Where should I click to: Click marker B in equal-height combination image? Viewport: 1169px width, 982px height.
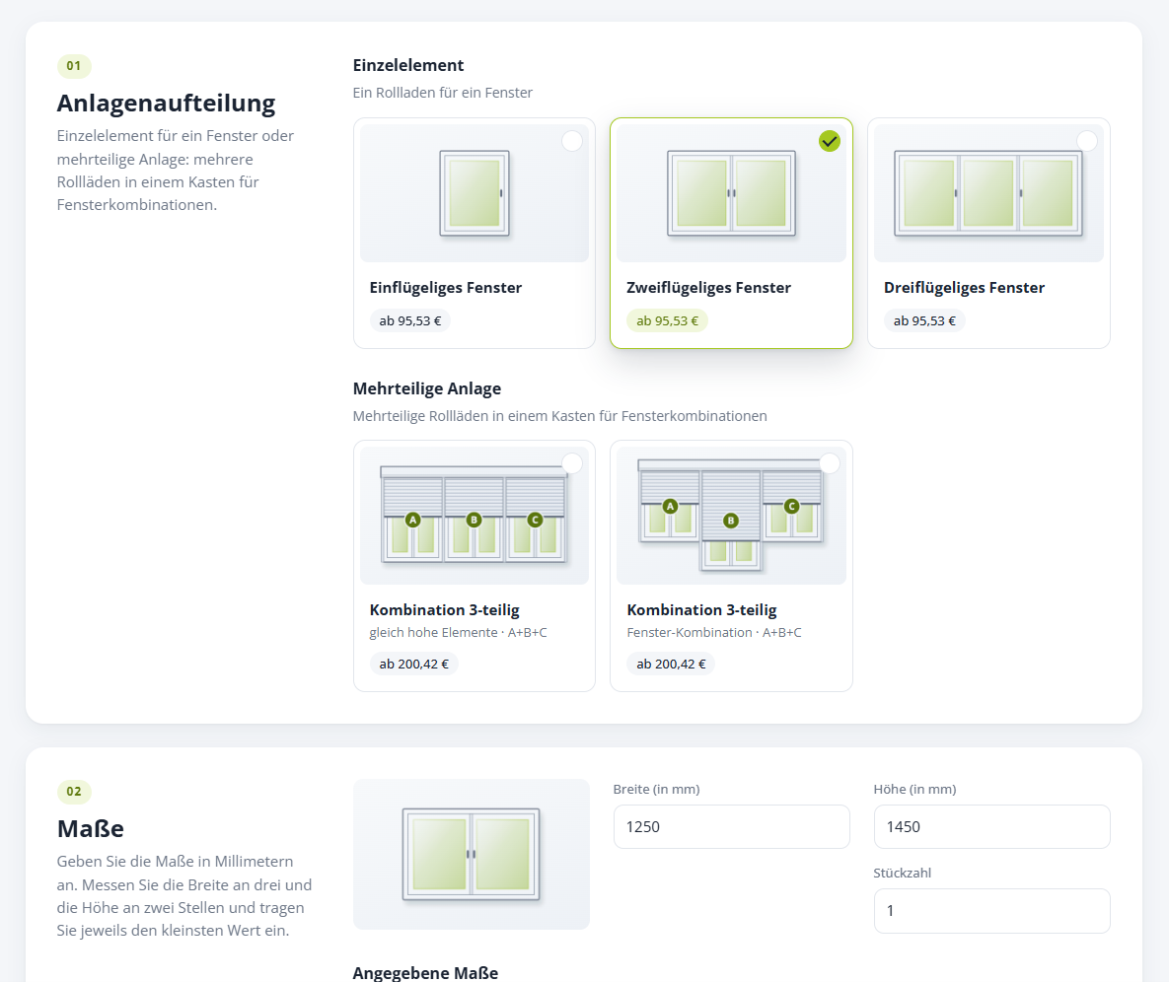click(474, 520)
